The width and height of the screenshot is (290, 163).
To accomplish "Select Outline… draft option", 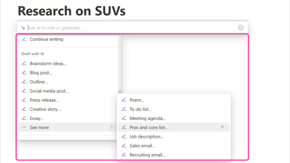I will (x=67, y=82).
